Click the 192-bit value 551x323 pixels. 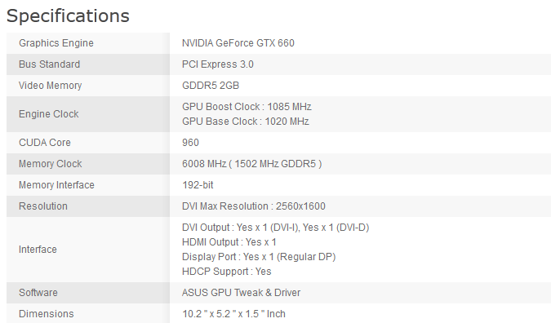198,185
